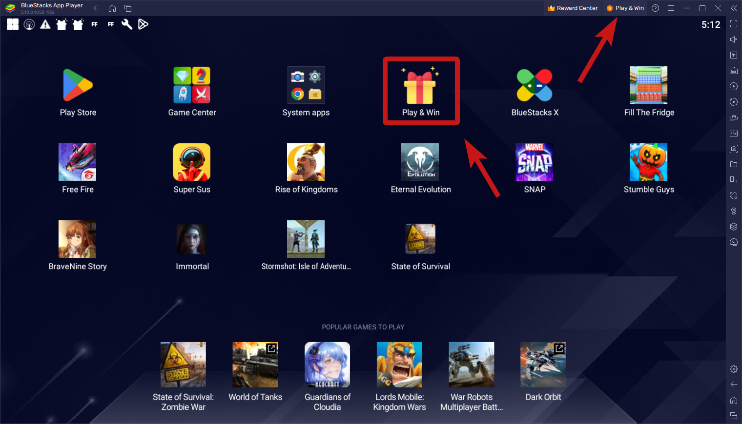The width and height of the screenshot is (742, 424).
Task: Click the wrench notification icon
Action: pyautogui.click(x=127, y=24)
